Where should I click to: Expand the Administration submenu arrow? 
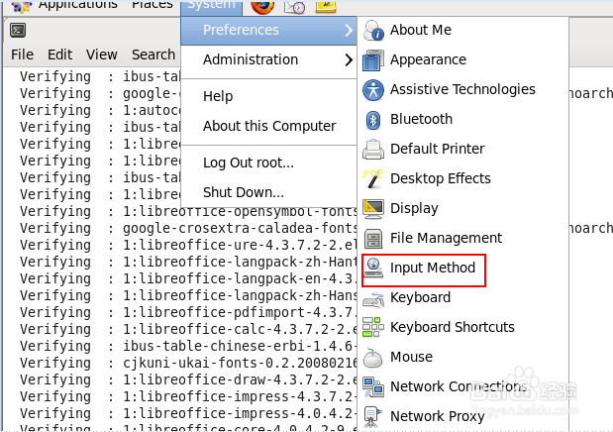[x=349, y=60]
